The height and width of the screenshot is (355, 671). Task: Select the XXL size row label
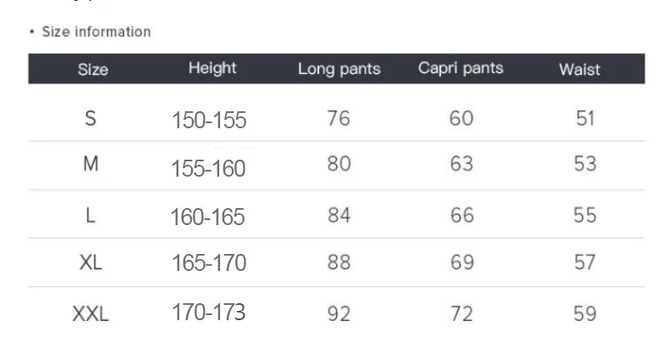coord(91,314)
